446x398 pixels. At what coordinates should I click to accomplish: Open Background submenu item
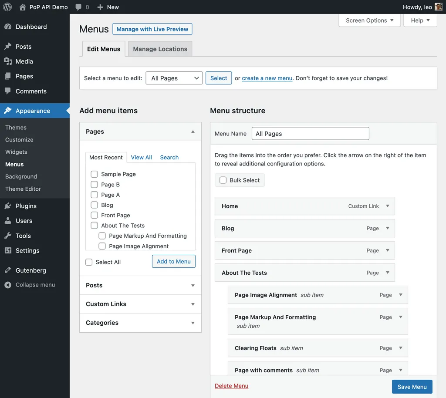click(x=21, y=176)
